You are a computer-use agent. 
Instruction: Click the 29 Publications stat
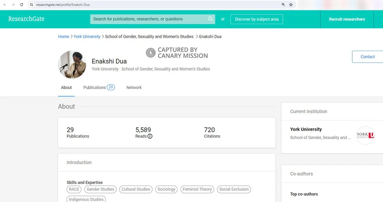pyautogui.click(x=78, y=133)
